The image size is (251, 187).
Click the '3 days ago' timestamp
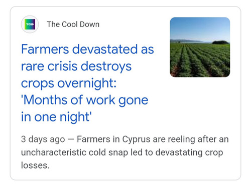pyautogui.click(x=43, y=139)
